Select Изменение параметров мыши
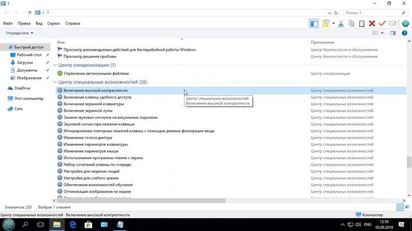This screenshot has height=231, width=412. [91, 151]
